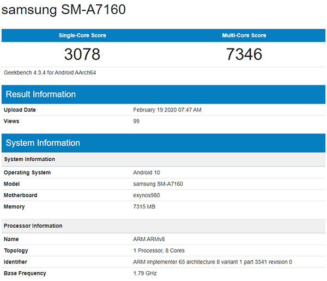Click the Processor Information subheading
This screenshot has width=327, height=281.
pos(163,226)
